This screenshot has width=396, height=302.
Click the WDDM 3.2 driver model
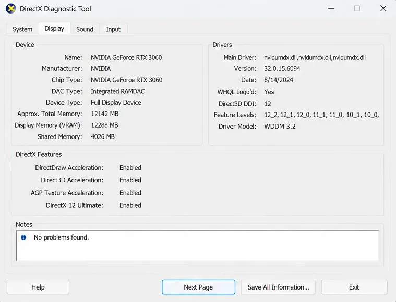point(280,127)
